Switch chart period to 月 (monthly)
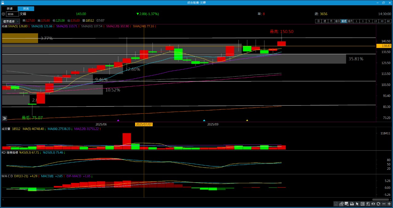Viewport: 393px width, 208px height. (x=331, y=21)
